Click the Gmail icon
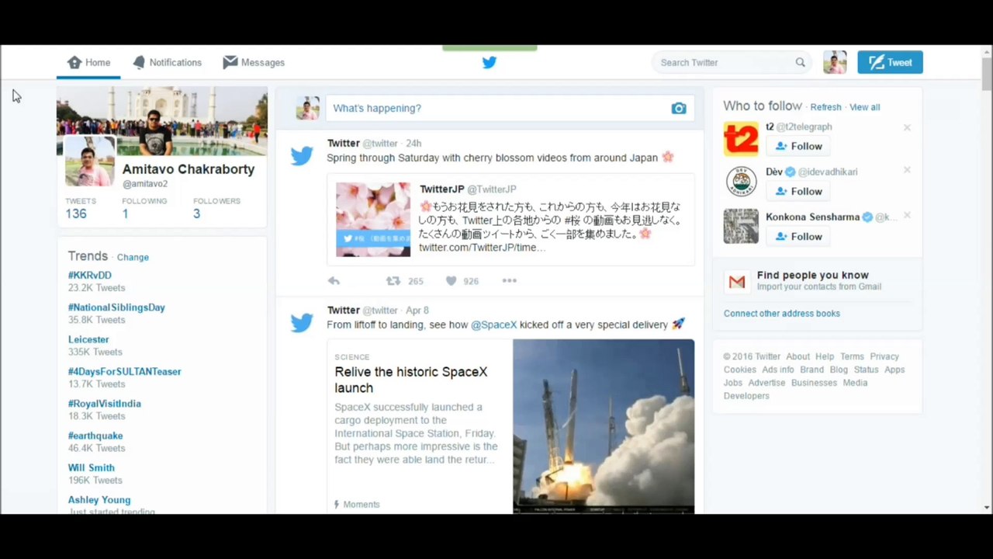 pos(737,282)
